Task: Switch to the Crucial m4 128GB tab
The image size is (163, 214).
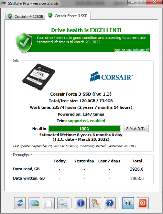Action: 25,17
